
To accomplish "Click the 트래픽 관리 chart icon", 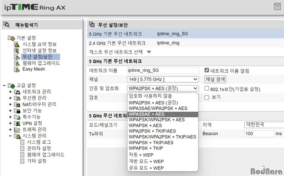I will tap(17, 130).
